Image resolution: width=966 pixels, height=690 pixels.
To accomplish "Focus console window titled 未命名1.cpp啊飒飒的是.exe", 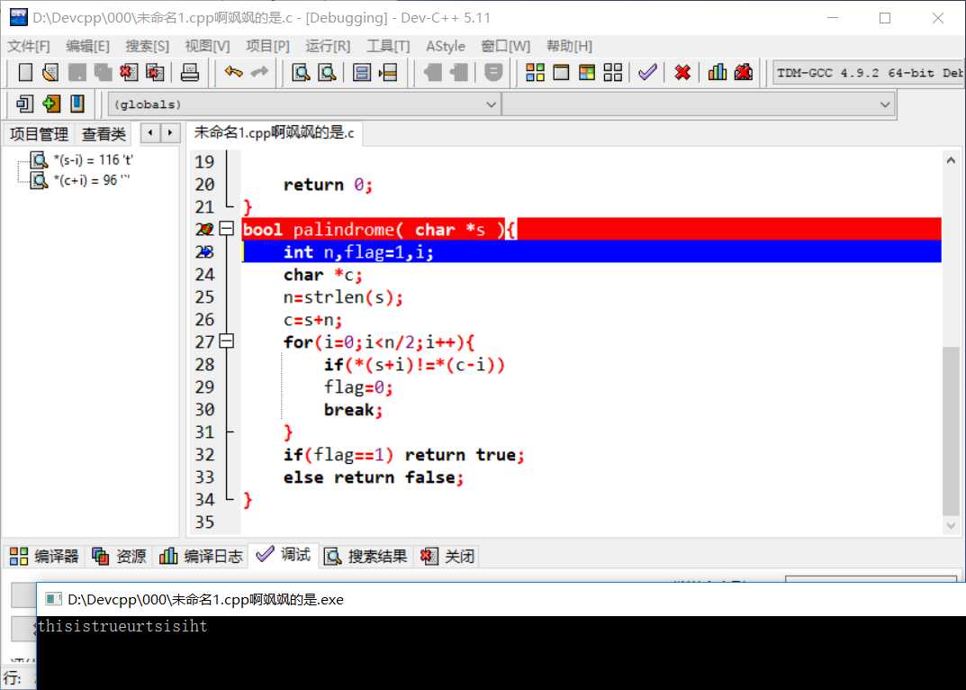I will [501, 599].
